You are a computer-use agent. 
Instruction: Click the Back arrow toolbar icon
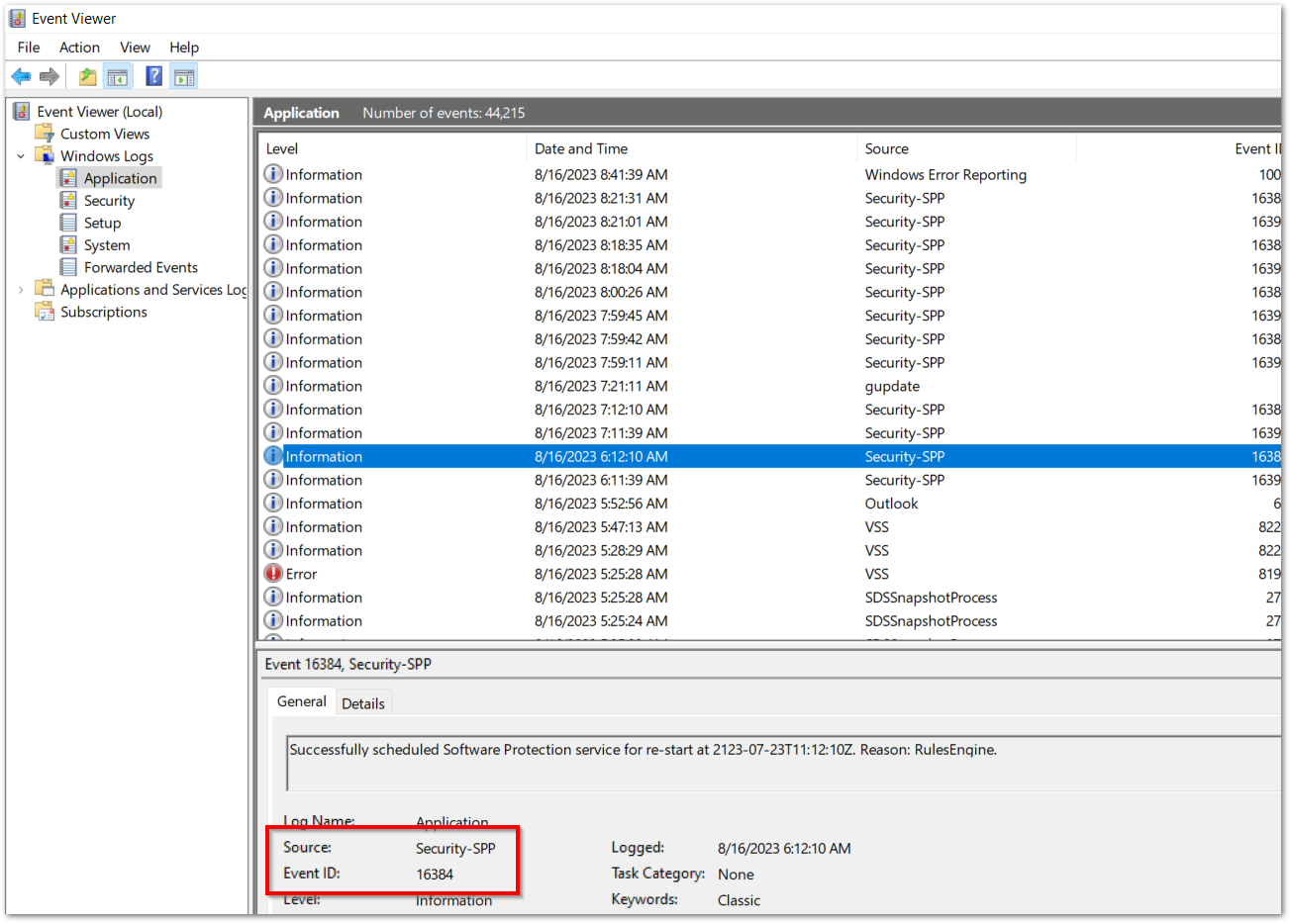coord(21,76)
